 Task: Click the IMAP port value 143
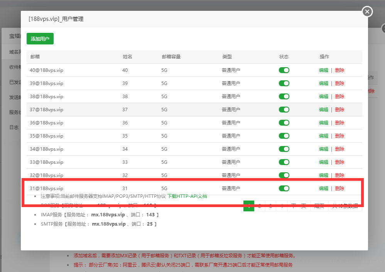(x=150, y=215)
